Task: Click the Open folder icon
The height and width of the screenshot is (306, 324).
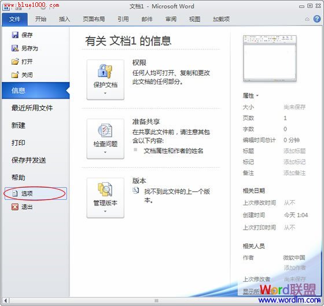Action: click(x=15, y=61)
